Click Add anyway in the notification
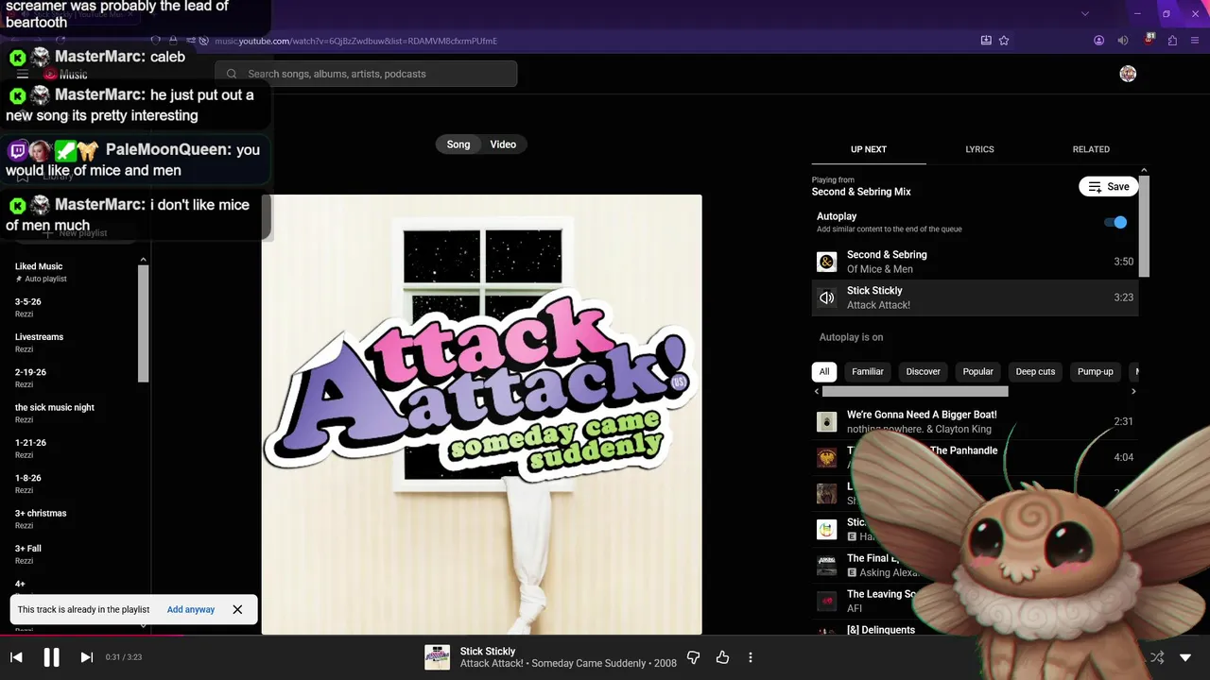The height and width of the screenshot is (680, 1210). click(x=191, y=609)
